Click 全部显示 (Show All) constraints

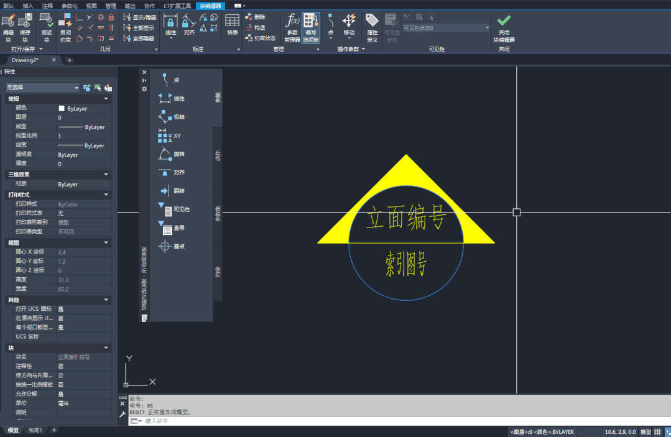(x=139, y=28)
